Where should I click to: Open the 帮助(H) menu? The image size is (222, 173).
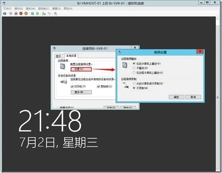pyautogui.click(x=68, y=9)
